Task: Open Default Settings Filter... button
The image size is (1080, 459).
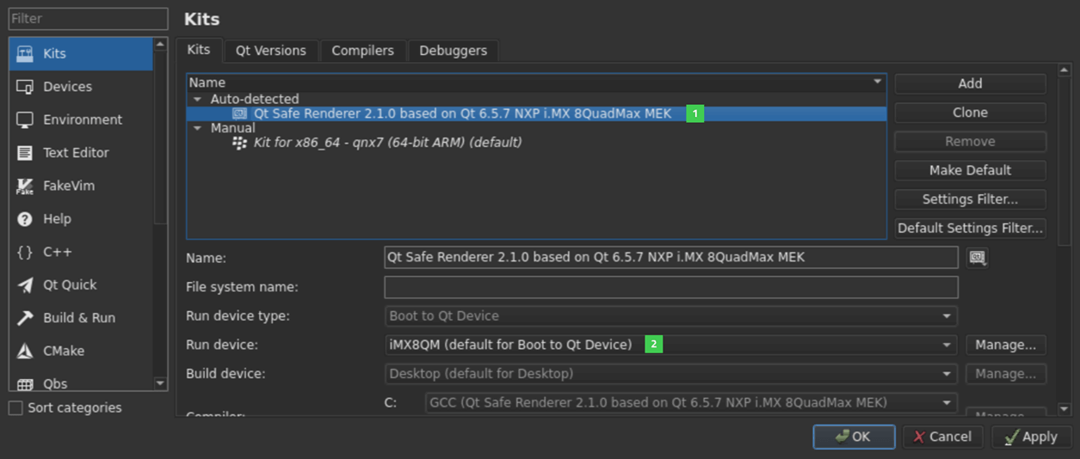Action: 971,229
